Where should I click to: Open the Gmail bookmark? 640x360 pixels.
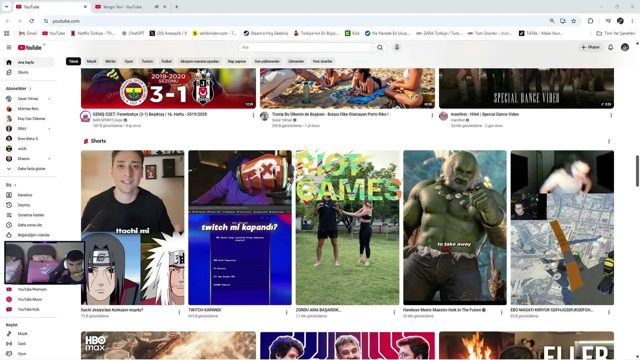pyautogui.click(x=28, y=33)
